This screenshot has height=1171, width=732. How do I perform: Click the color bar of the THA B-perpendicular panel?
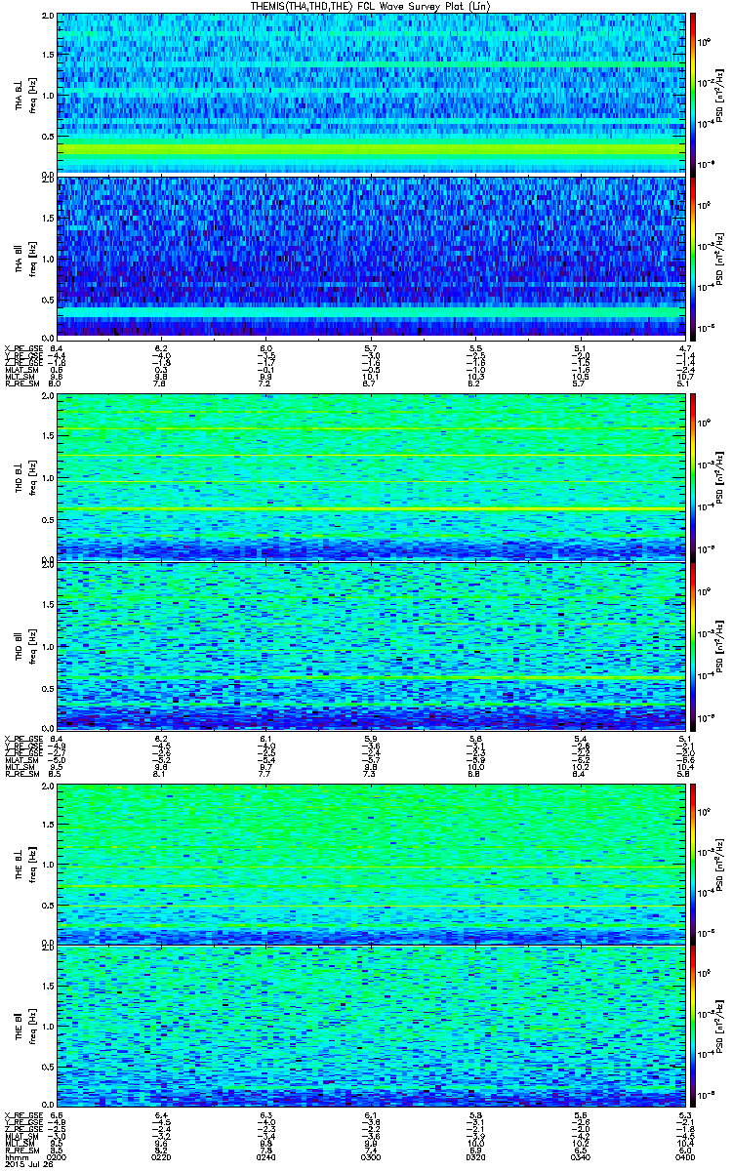(x=692, y=94)
